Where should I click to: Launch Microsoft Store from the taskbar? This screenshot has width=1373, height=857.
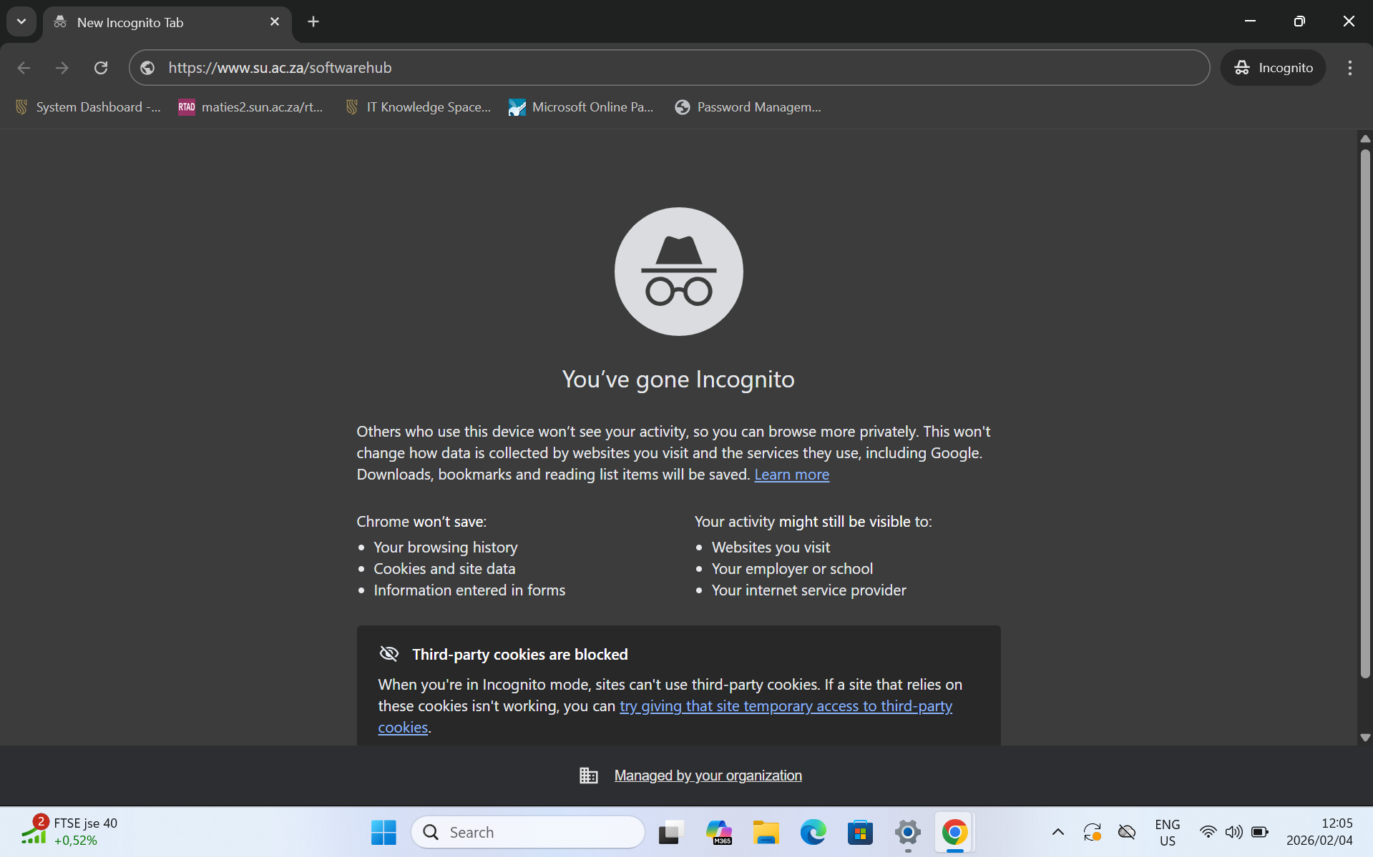860,832
